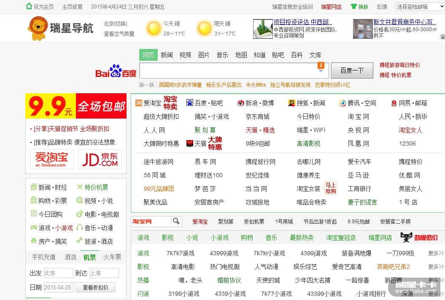Open the 妻子的谎言 link

[x=362, y=202]
